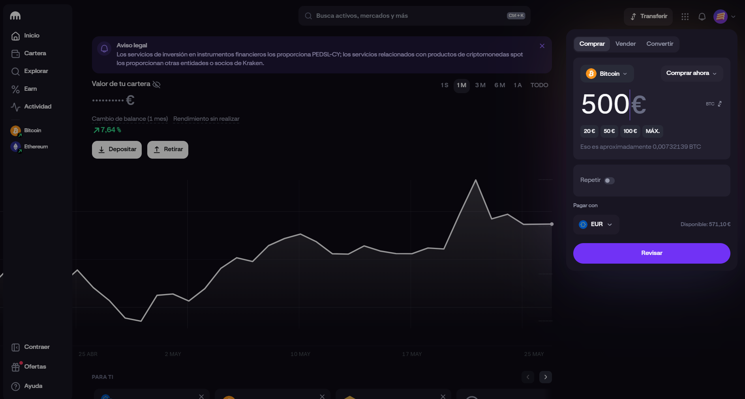
Task: Go to next Para ti card
Action: 546,377
